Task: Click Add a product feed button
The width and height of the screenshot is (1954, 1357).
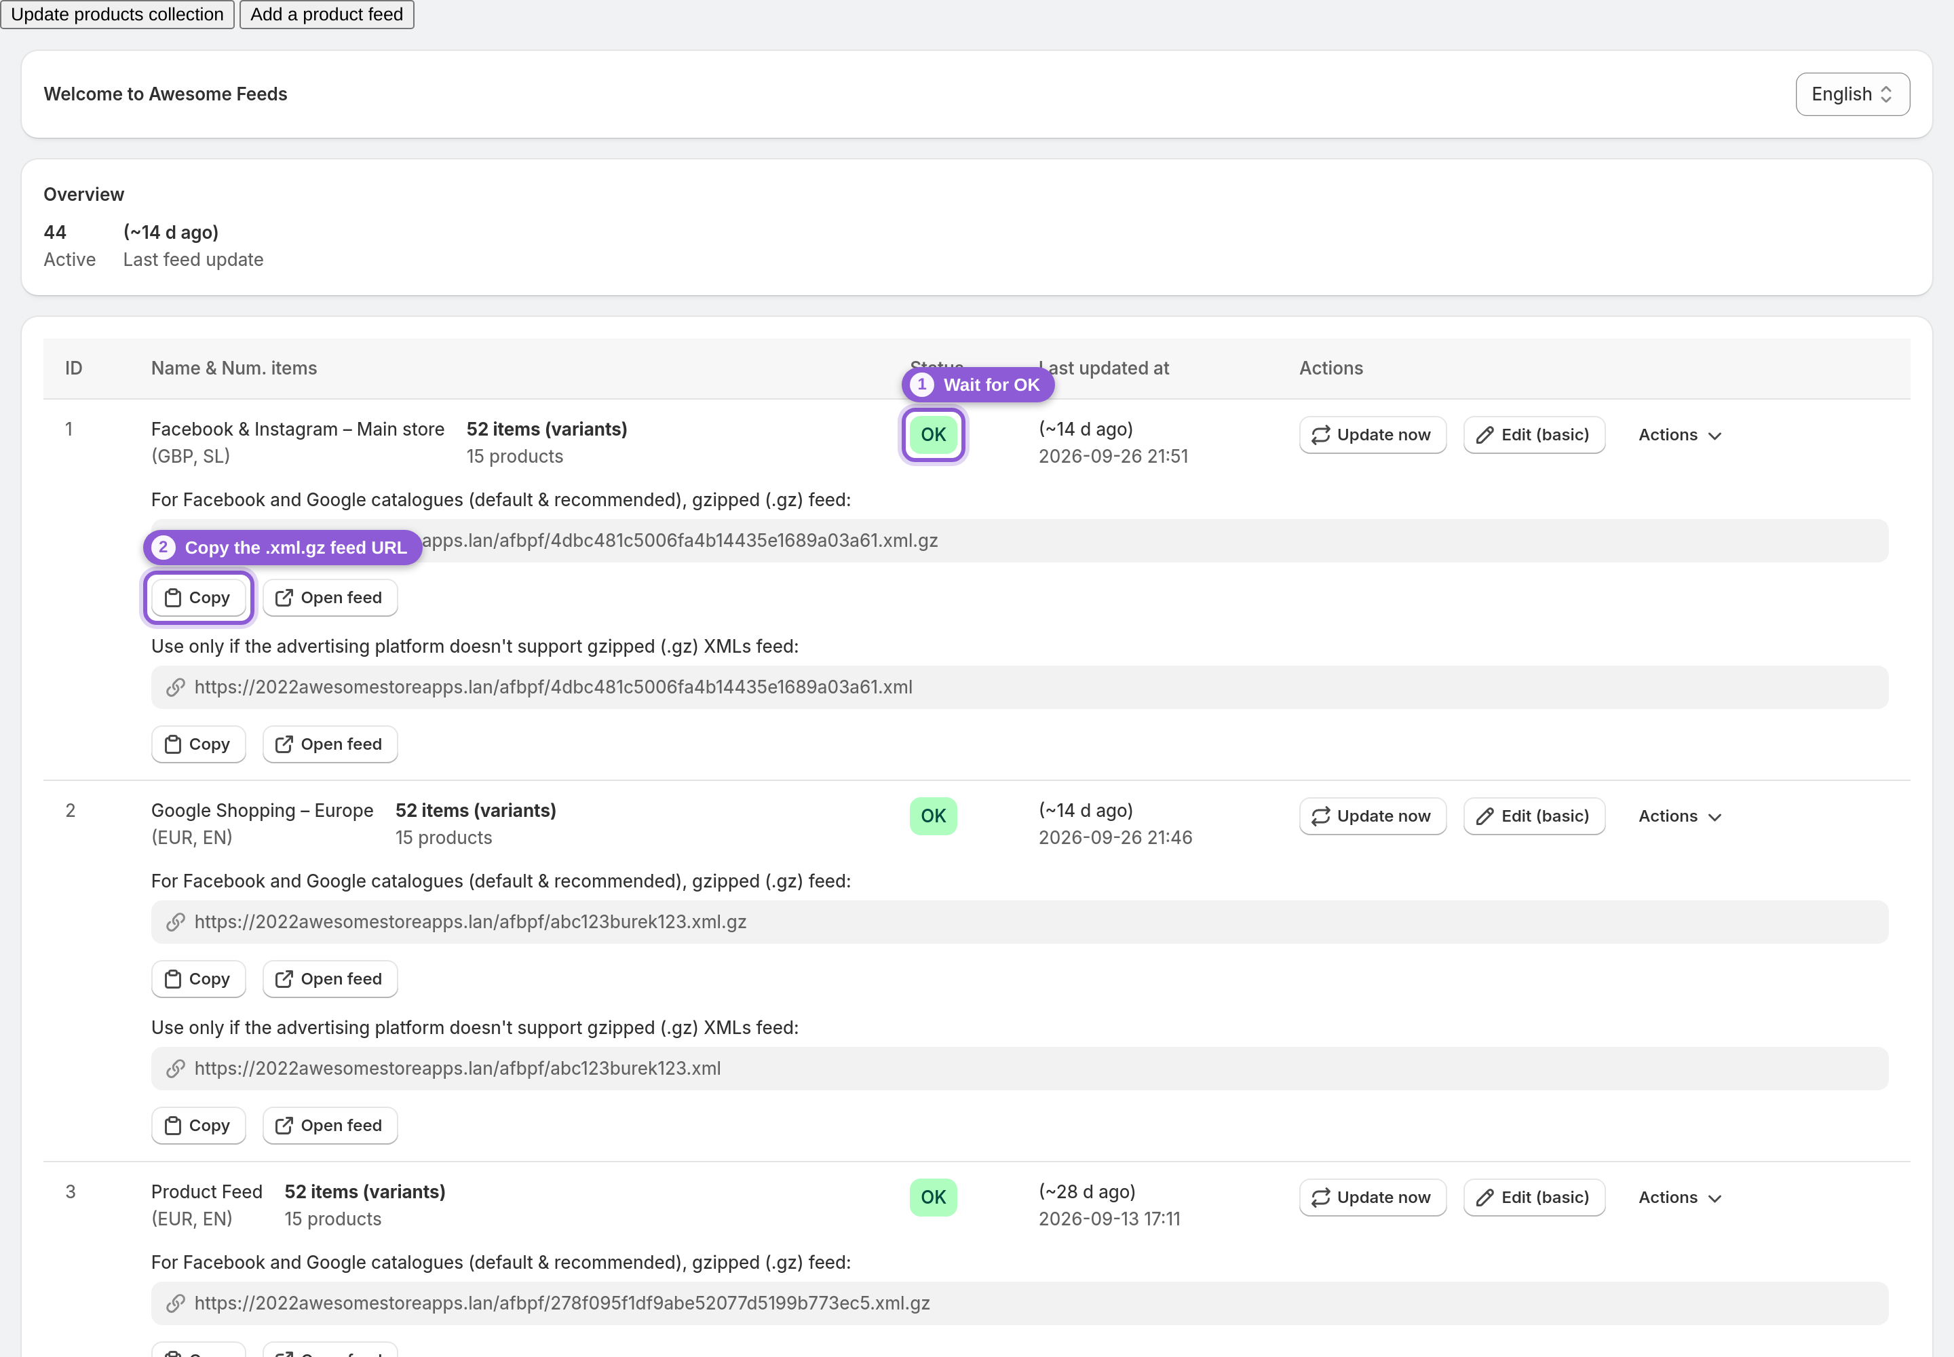Action: click(x=326, y=14)
